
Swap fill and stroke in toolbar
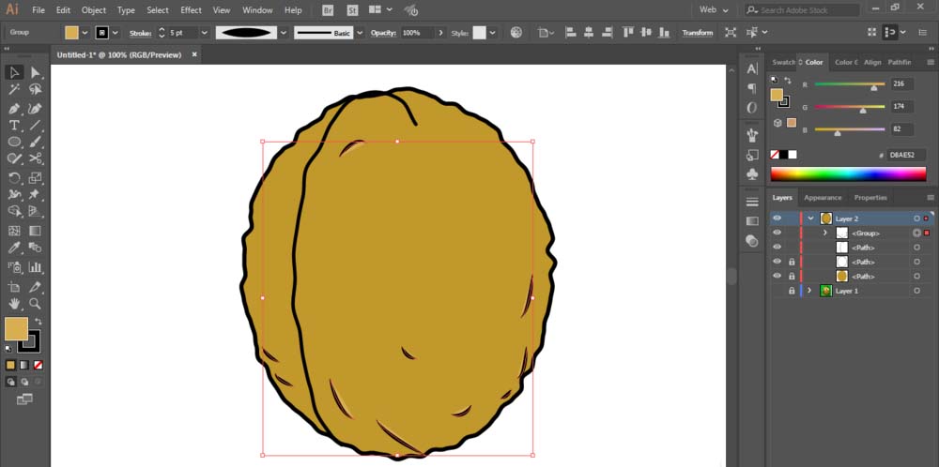tap(38, 321)
